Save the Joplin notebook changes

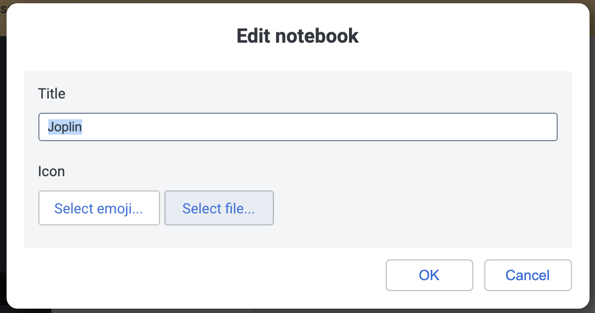[x=429, y=275]
